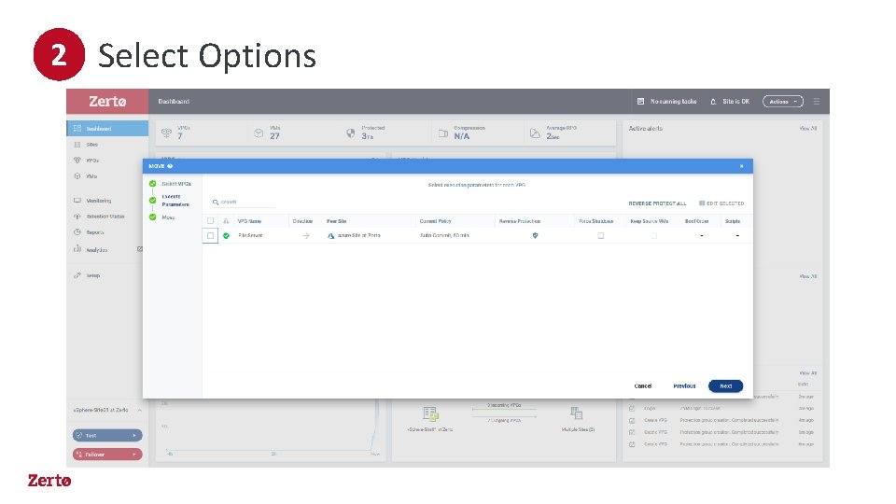Image resolution: width=896 pixels, height=504 pixels.
Task: Sort by Peer Site column header
Action: (337, 221)
